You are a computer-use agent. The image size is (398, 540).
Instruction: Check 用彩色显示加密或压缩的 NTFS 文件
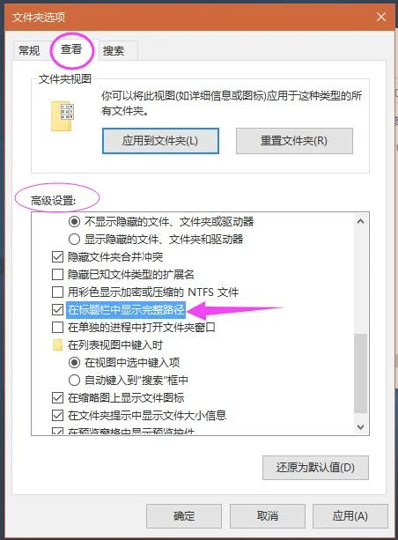point(57,292)
